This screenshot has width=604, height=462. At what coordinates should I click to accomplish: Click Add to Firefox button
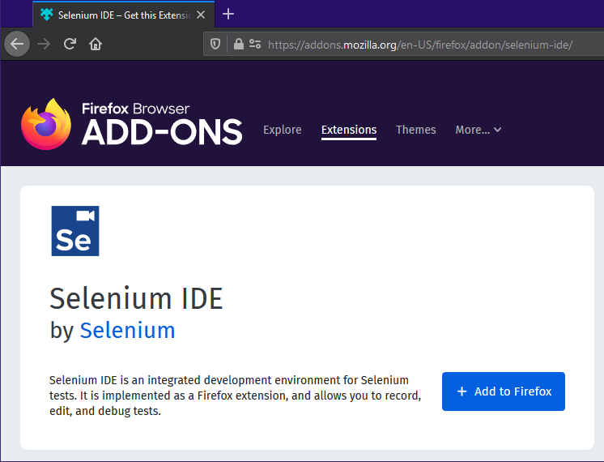tap(504, 391)
